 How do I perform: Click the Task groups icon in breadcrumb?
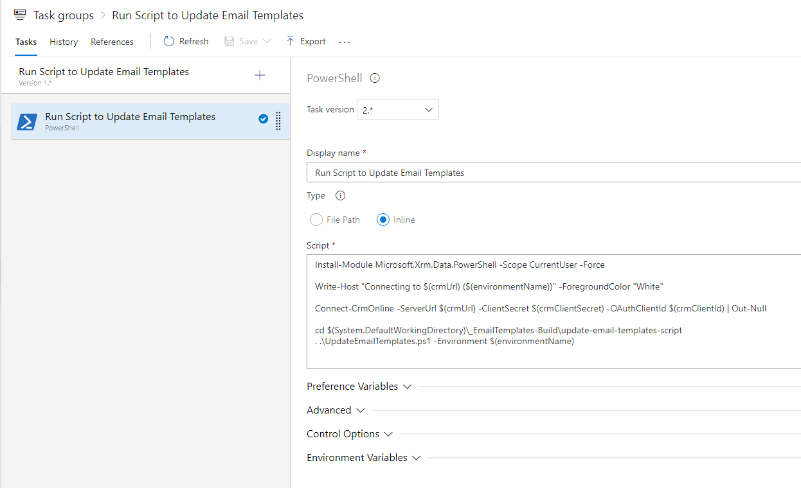[20, 15]
